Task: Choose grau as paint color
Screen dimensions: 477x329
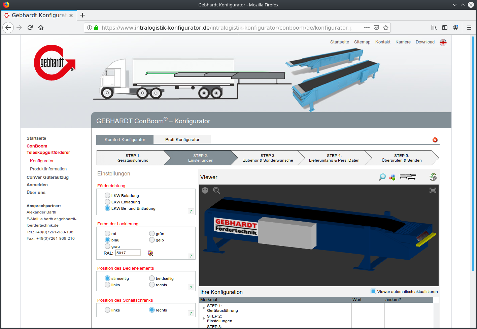Action: coord(107,246)
